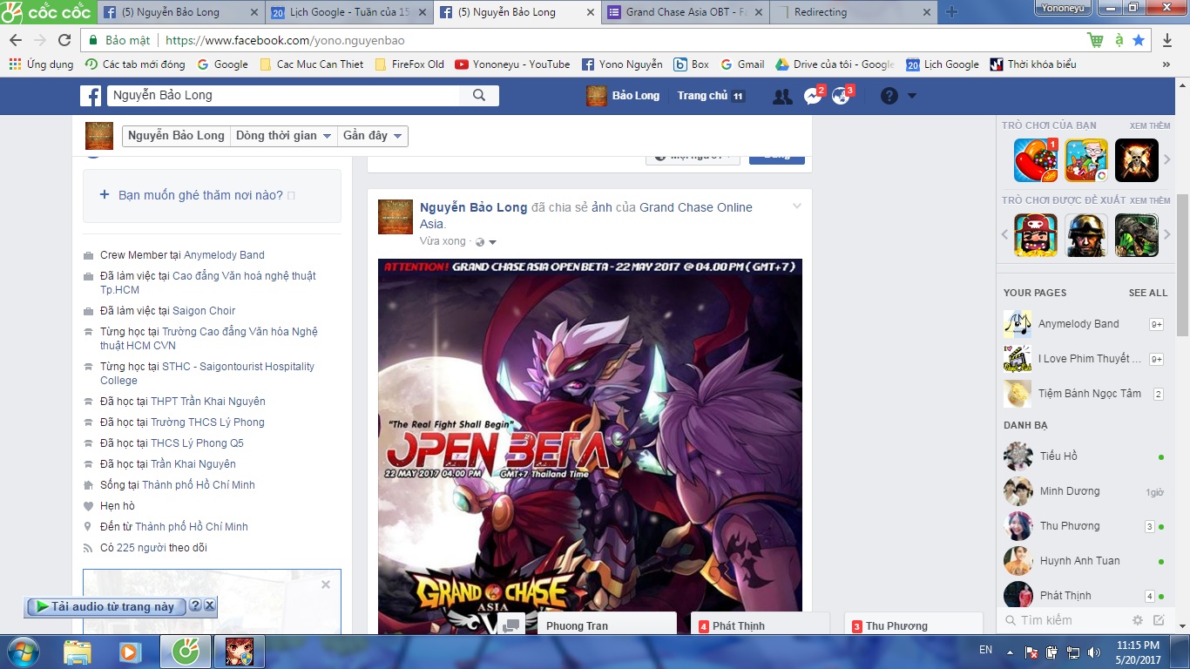Viewport: 1190px width, 669px height.
Task: Reload the current Facebook page
Action: tap(64, 40)
